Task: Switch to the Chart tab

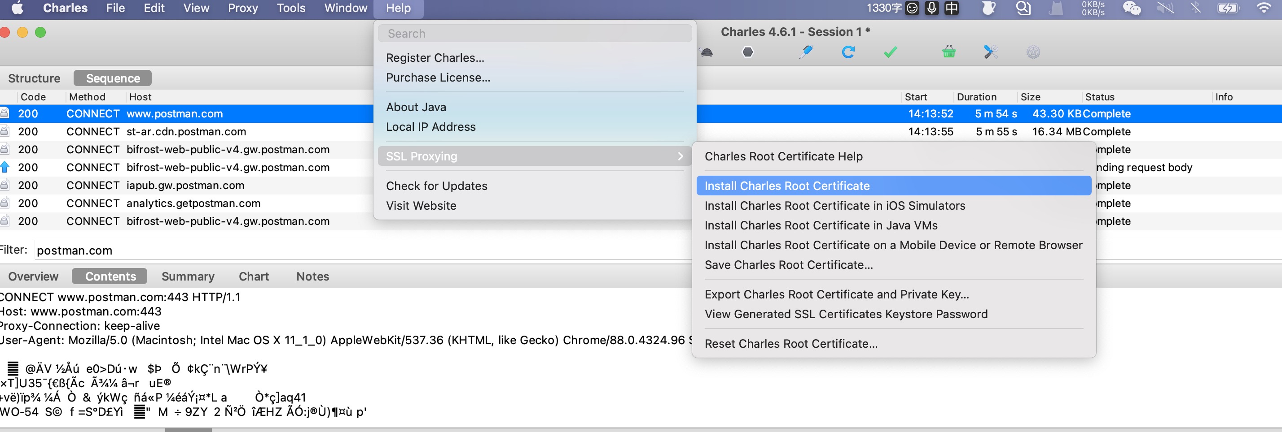Action: coord(254,276)
